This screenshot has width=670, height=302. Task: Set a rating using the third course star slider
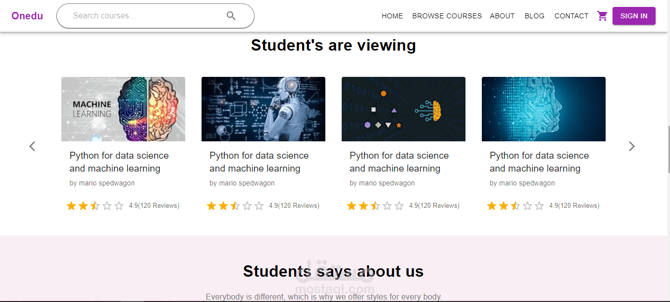pyautogui.click(x=375, y=205)
